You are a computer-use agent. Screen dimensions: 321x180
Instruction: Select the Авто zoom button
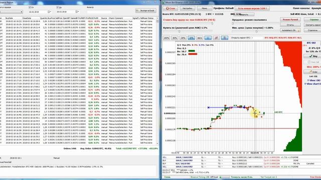tap(200, 38)
